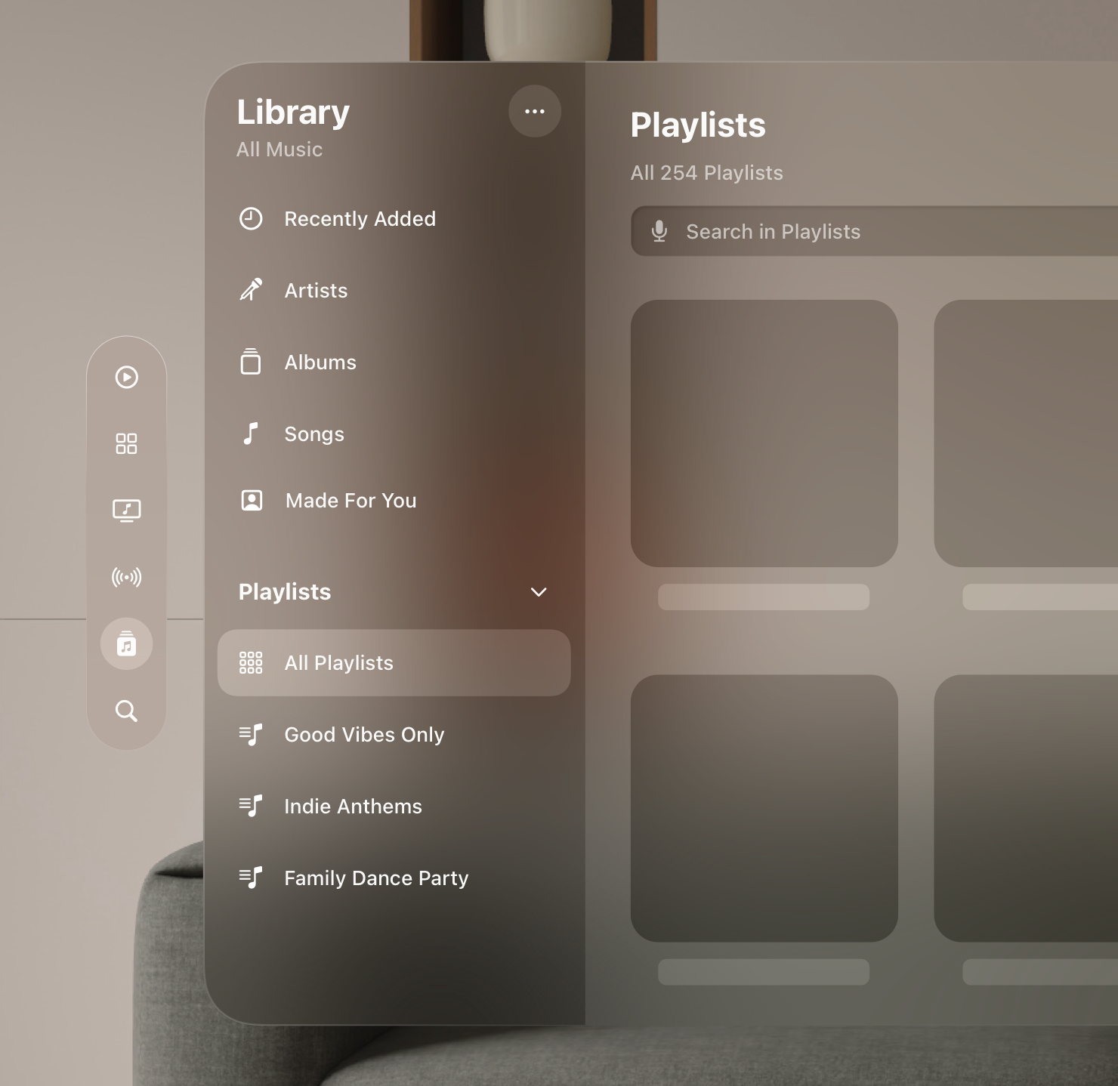Open Browse via the grid icon
1118x1086 pixels.
(x=126, y=443)
